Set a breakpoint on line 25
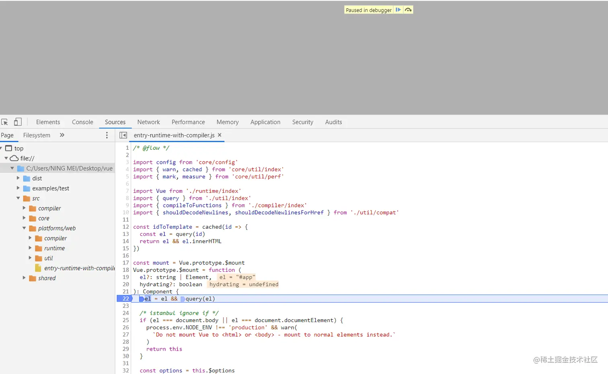This screenshot has width=608, height=374. [125, 320]
